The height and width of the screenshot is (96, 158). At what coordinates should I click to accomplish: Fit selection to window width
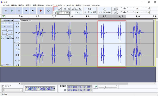(x=73, y=9)
